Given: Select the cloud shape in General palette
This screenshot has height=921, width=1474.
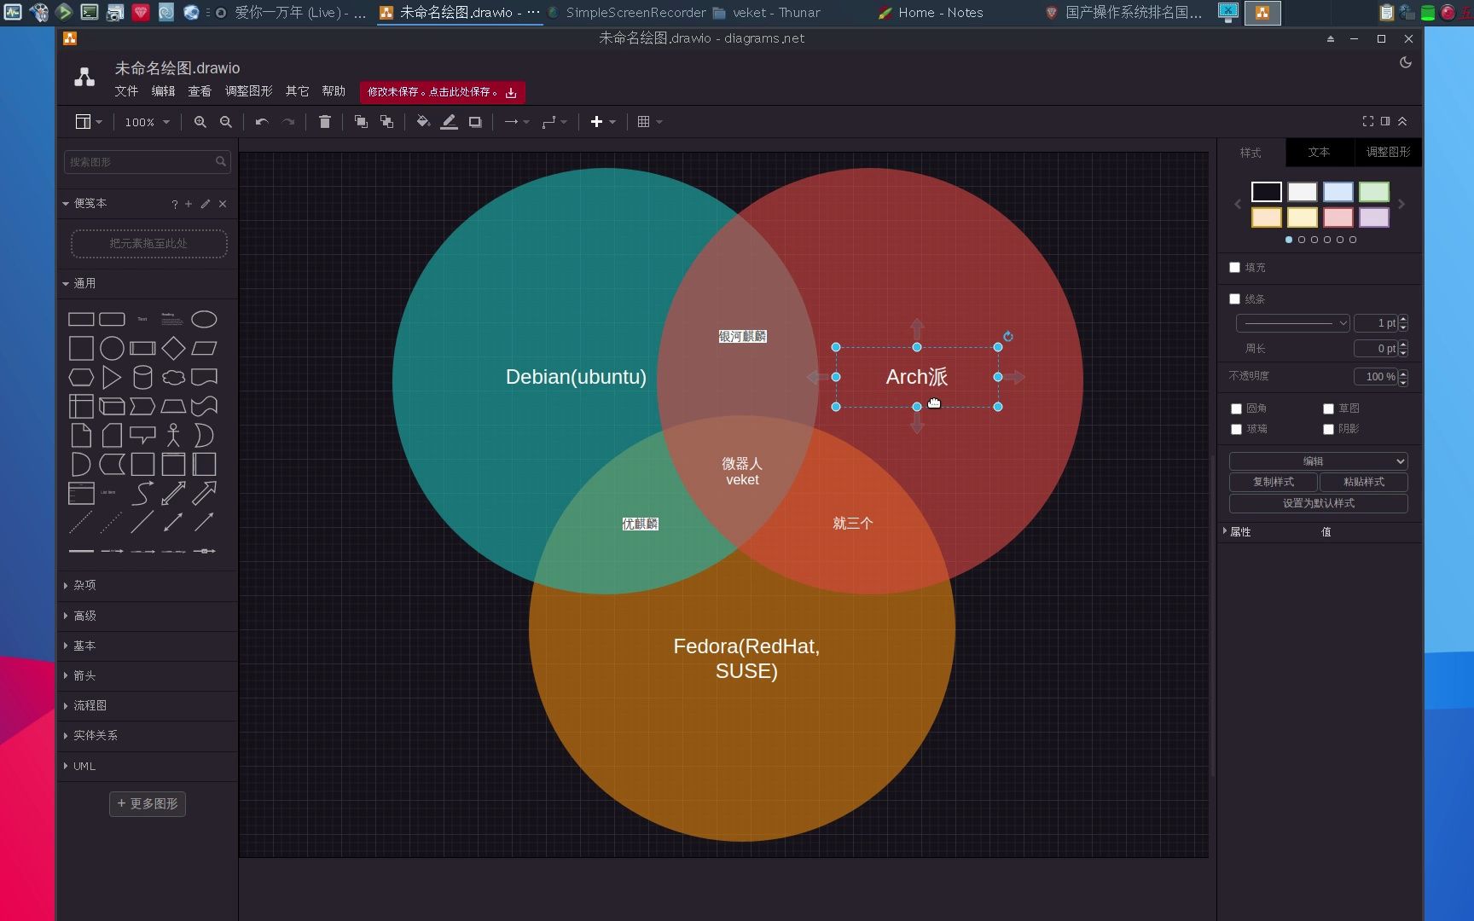Looking at the screenshot, I should click(173, 377).
